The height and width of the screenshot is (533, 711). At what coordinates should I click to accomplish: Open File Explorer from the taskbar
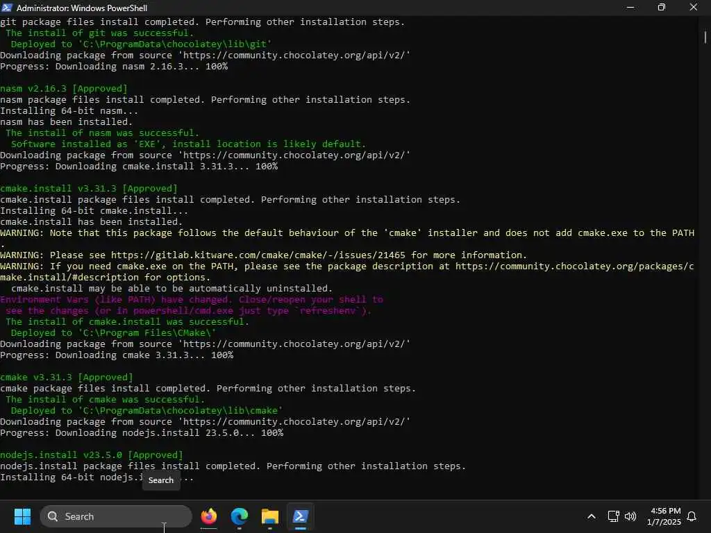click(x=270, y=516)
